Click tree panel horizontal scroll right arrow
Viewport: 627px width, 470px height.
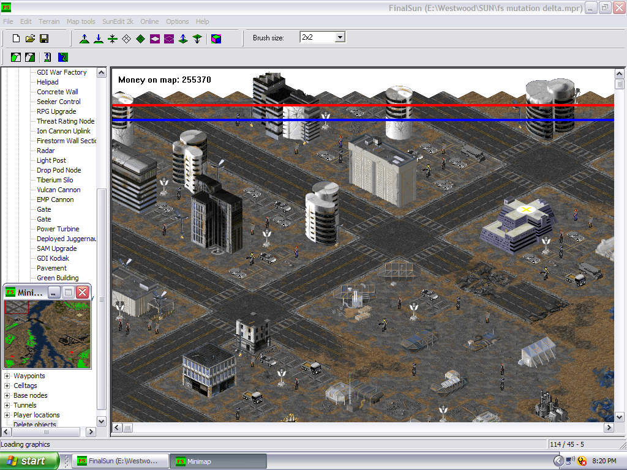click(91, 431)
